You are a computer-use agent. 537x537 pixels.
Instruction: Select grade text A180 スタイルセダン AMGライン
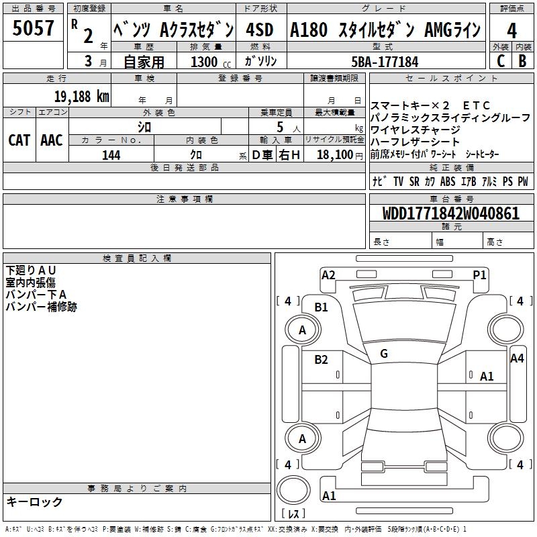click(385, 30)
